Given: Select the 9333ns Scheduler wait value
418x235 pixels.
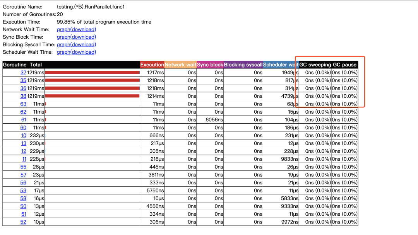Looking at the screenshot, I should coord(290,206).
